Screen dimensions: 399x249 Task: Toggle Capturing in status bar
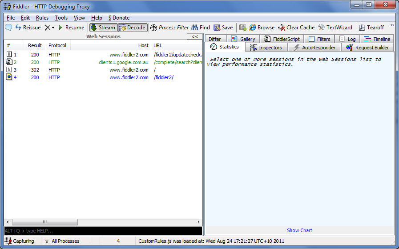[20, 241]
